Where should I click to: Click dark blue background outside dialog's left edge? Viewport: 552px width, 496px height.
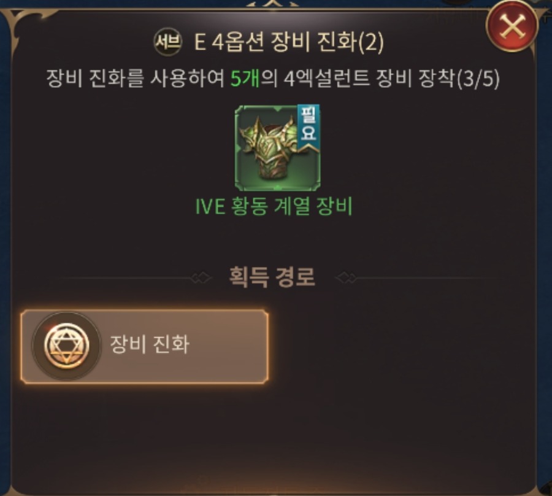[4, 247]
